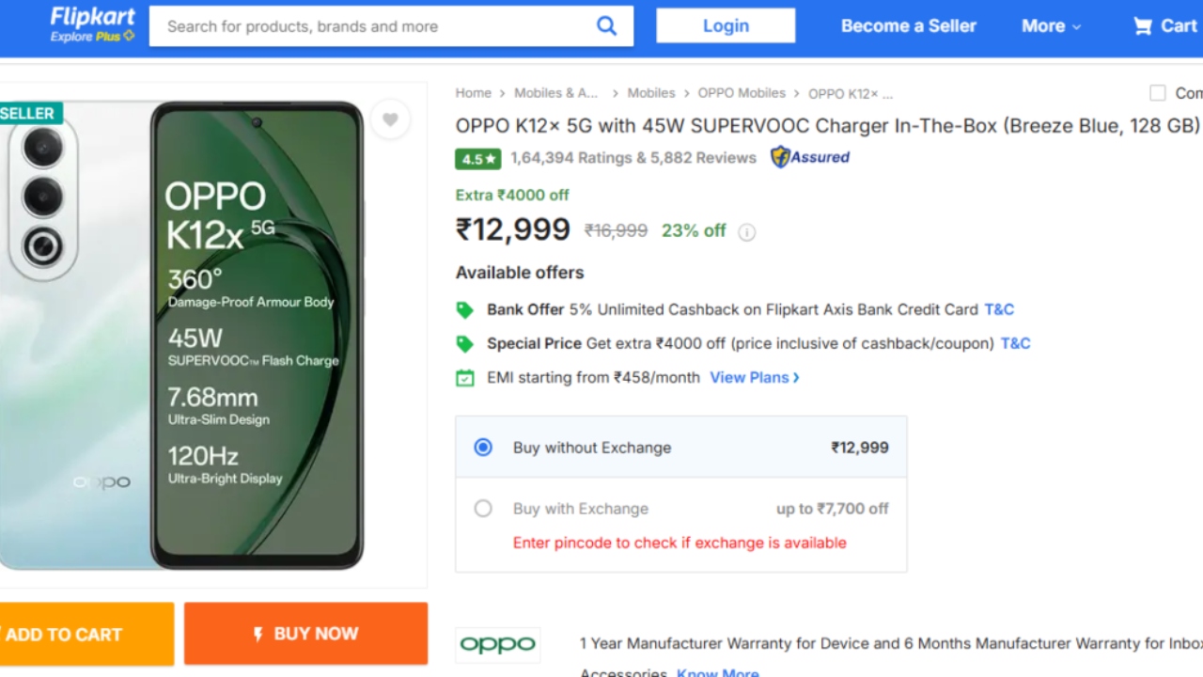The height and width of the screenshot is (677, 1203).
Task: Tick the Compare checkbox
Action: coord(1158,93)
